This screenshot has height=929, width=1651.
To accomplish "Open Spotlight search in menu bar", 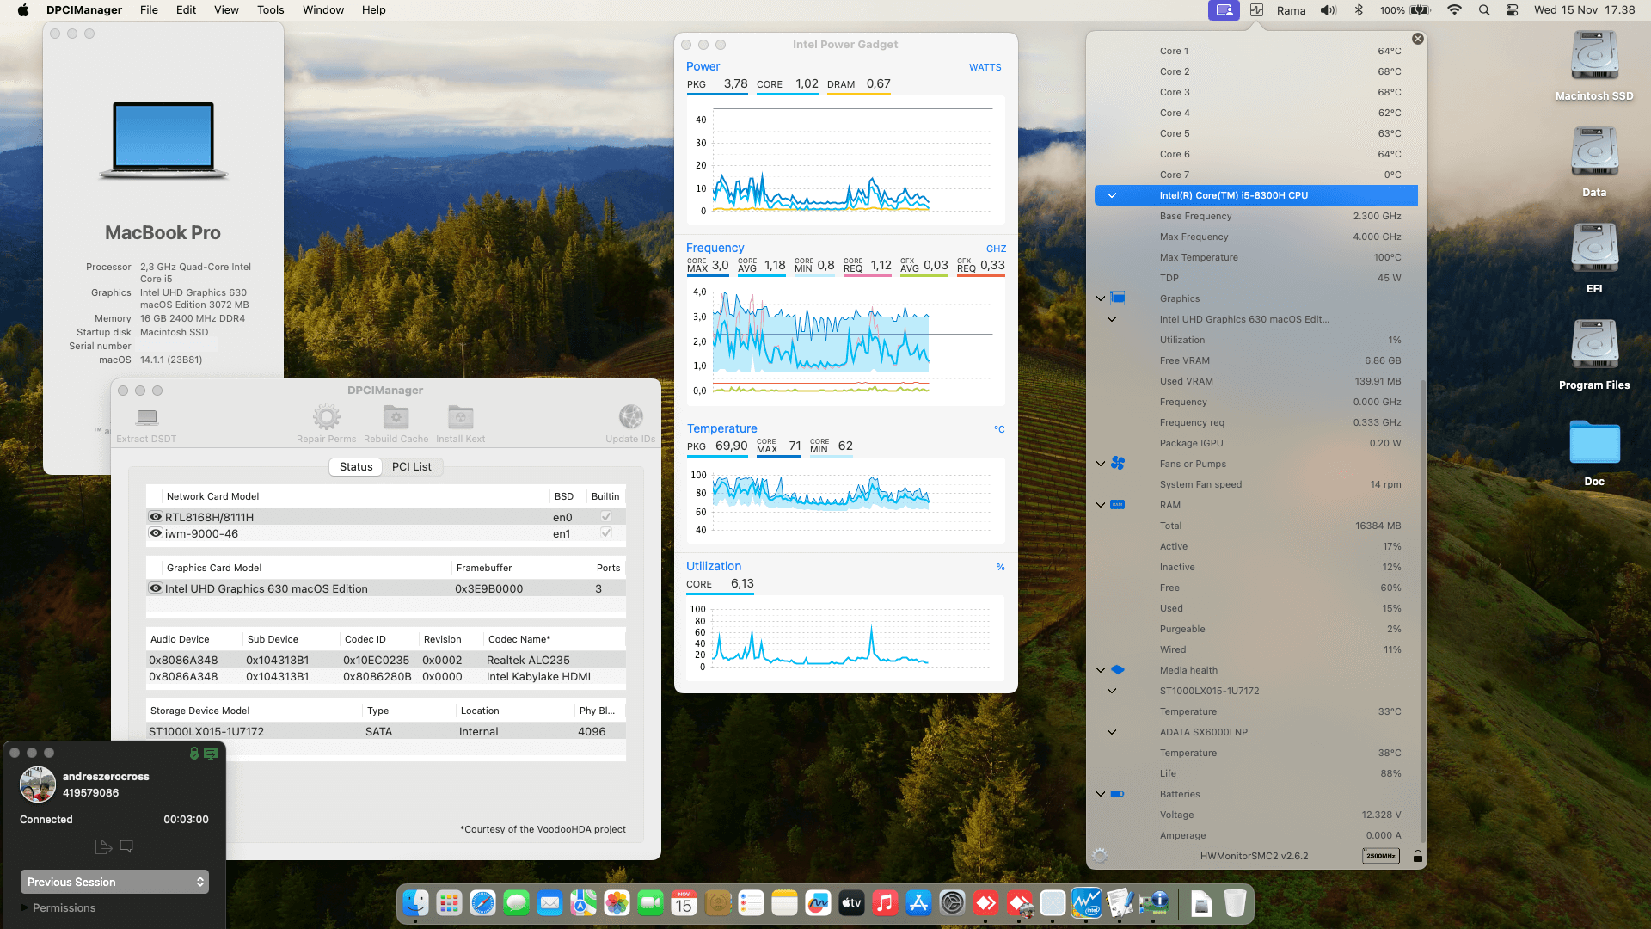I will [x=1483, y=10].
